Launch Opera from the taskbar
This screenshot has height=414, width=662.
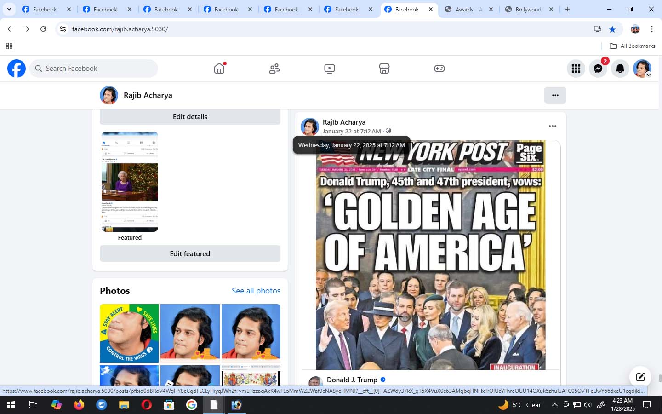147,405
